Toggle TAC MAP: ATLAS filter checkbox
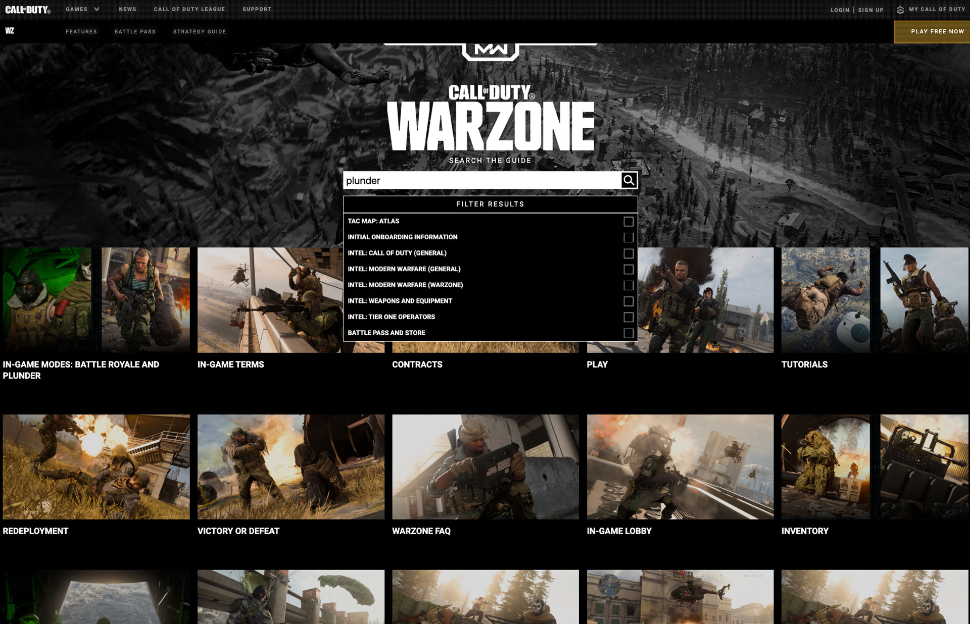The image size is (970, 624). pos(628,221)
